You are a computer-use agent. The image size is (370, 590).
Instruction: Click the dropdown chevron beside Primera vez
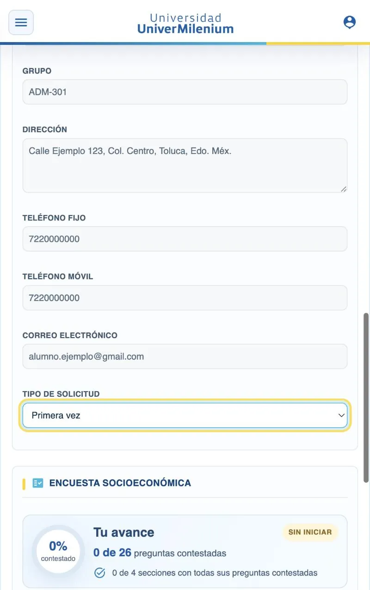point(341,415)
